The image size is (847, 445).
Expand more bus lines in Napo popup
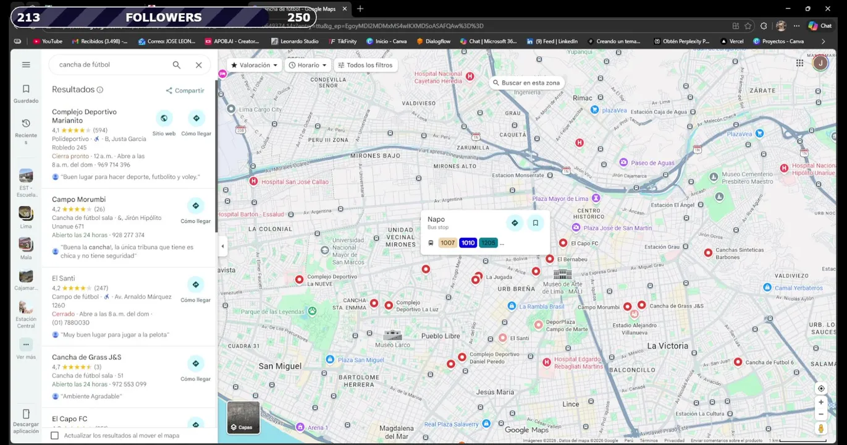coord(502,244)
